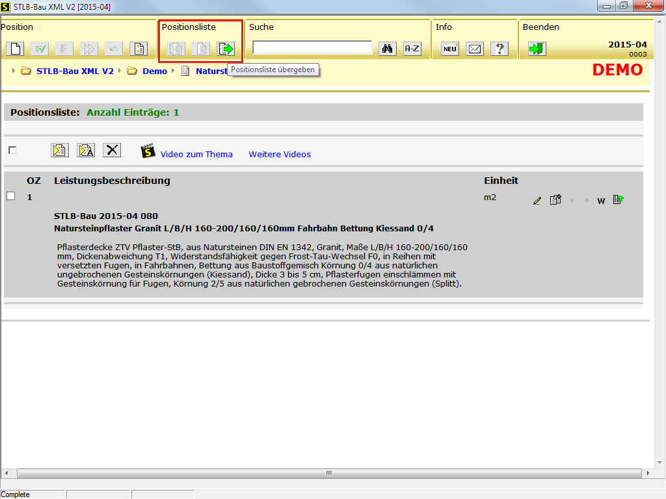Move position 1 up with the arrow

pyautogui.click(x=572, y=201)
